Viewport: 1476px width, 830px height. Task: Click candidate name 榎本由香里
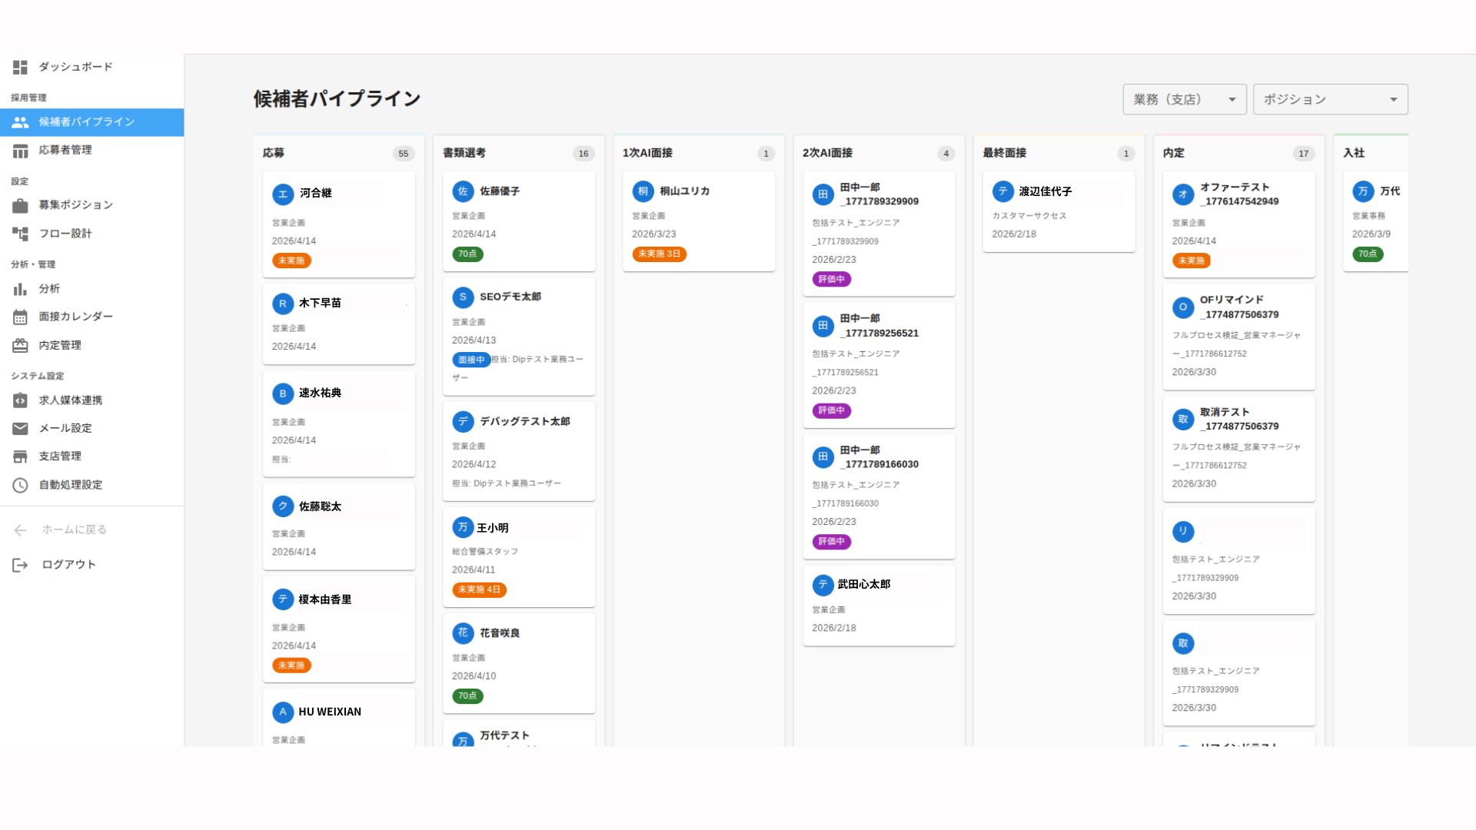pos(325,600)
